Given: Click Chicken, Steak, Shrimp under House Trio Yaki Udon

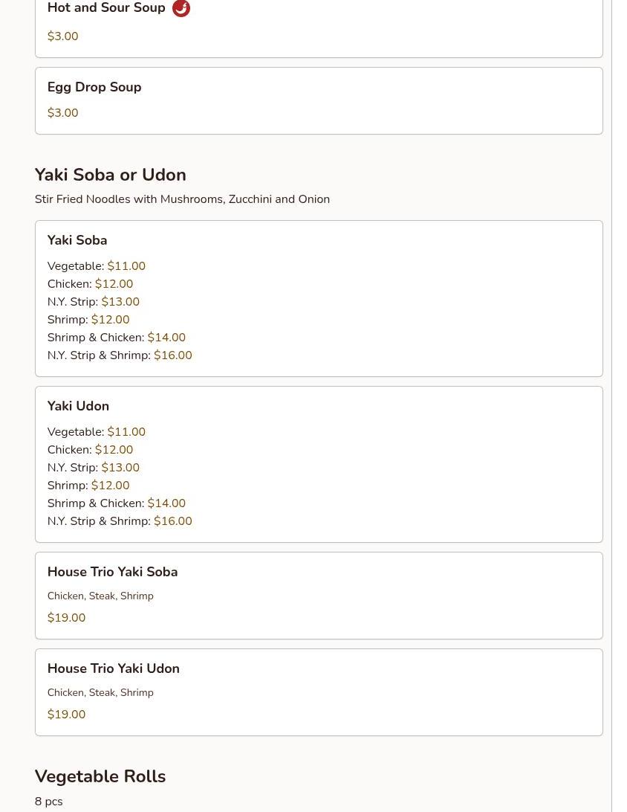Looking at the screenshot, I should 100,692.
